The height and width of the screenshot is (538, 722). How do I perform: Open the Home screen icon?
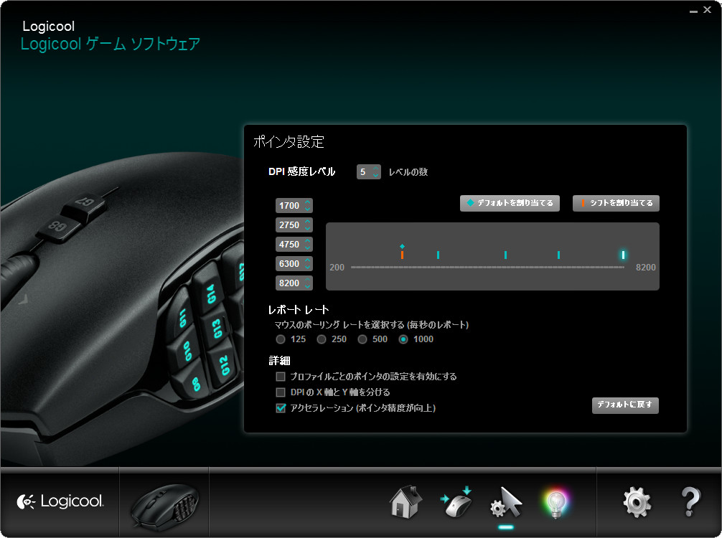[x=405, y=502]
